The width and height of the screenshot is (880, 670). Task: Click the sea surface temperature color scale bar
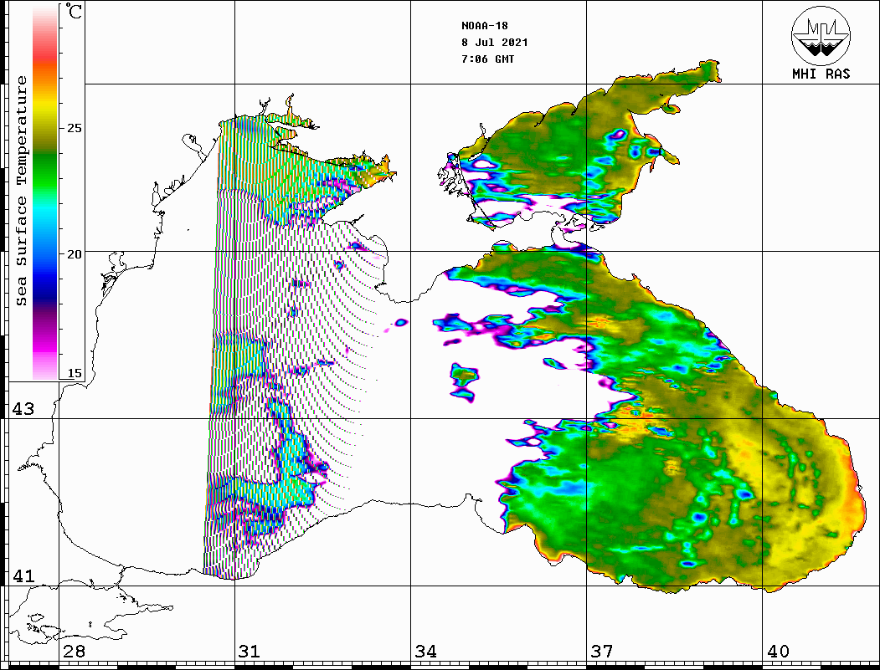[45, 192]
